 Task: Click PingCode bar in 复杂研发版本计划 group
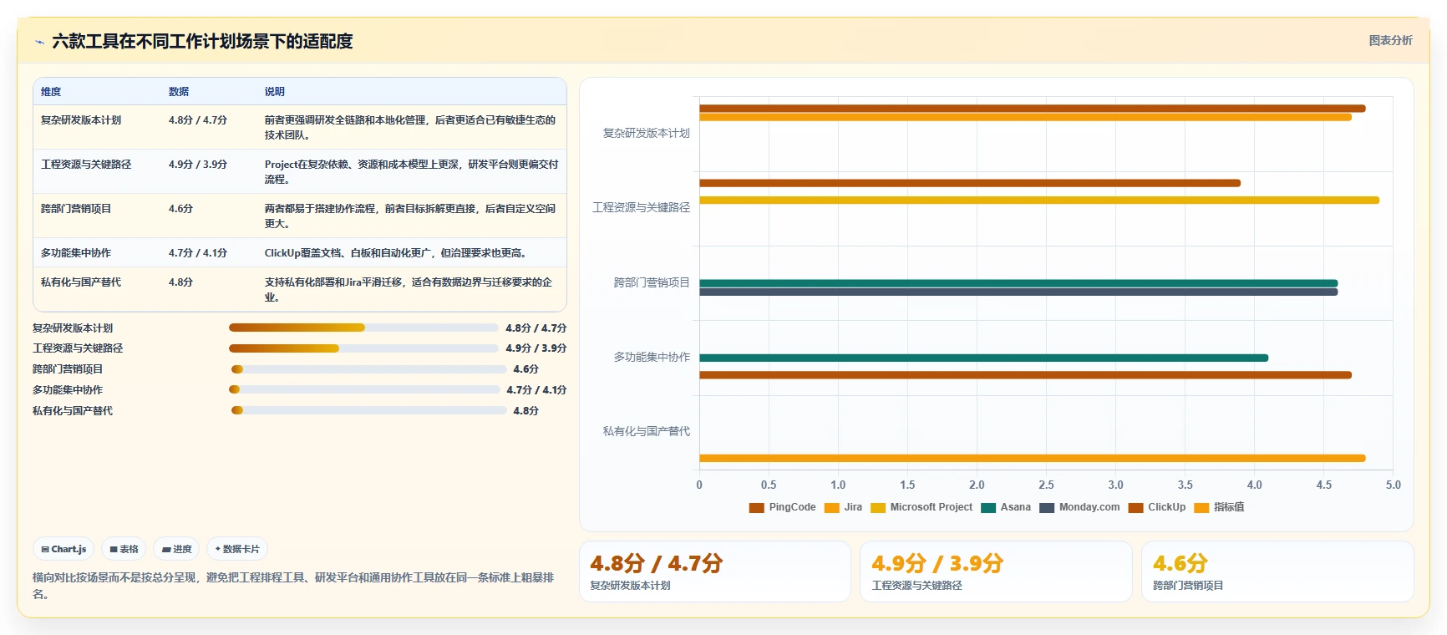click(1032, 109)
